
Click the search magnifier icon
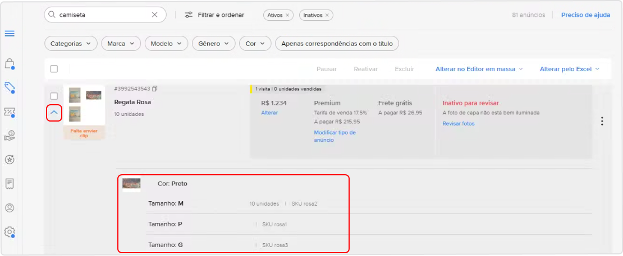point(52,15)
